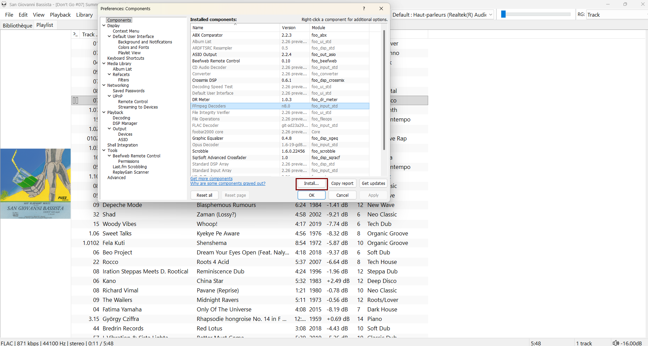The image size is (648, 346).
Task: Click the Copy report button
Action: [342, 184]
